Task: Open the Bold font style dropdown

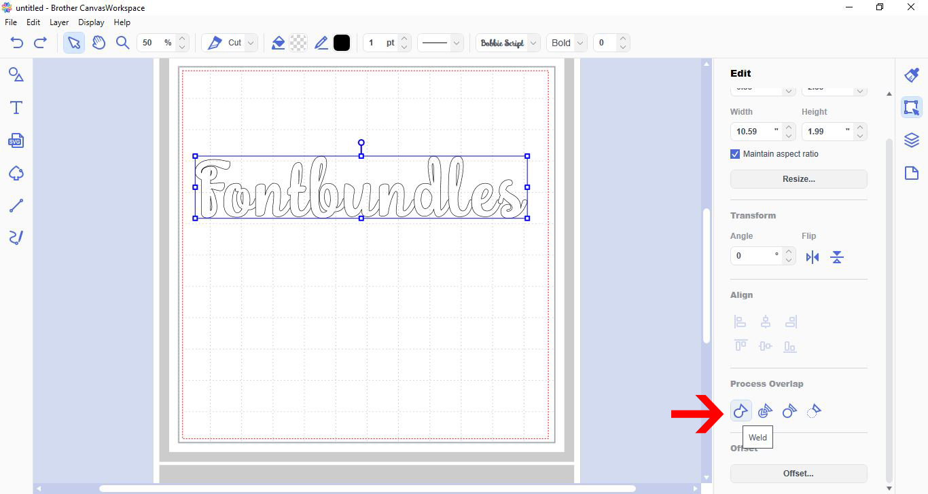Action: click(x=567, y=43)
